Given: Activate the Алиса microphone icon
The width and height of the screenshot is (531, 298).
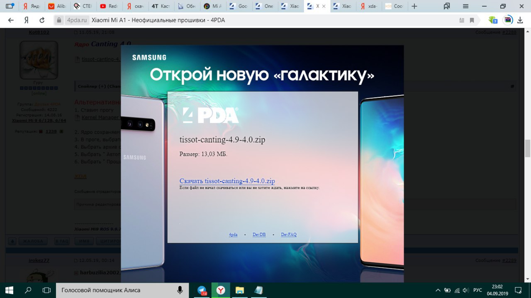Looking at the screenshot, I should pyautogui.click(x=180, y=290).
